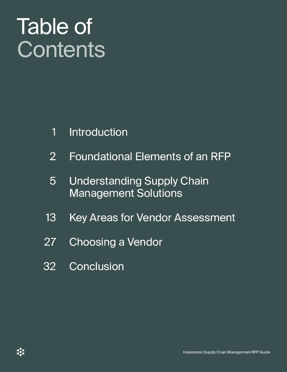Screen dimensions: 287x372
Task: Open the Choosing a Vendor entry
Action: (x=116, y=242)
